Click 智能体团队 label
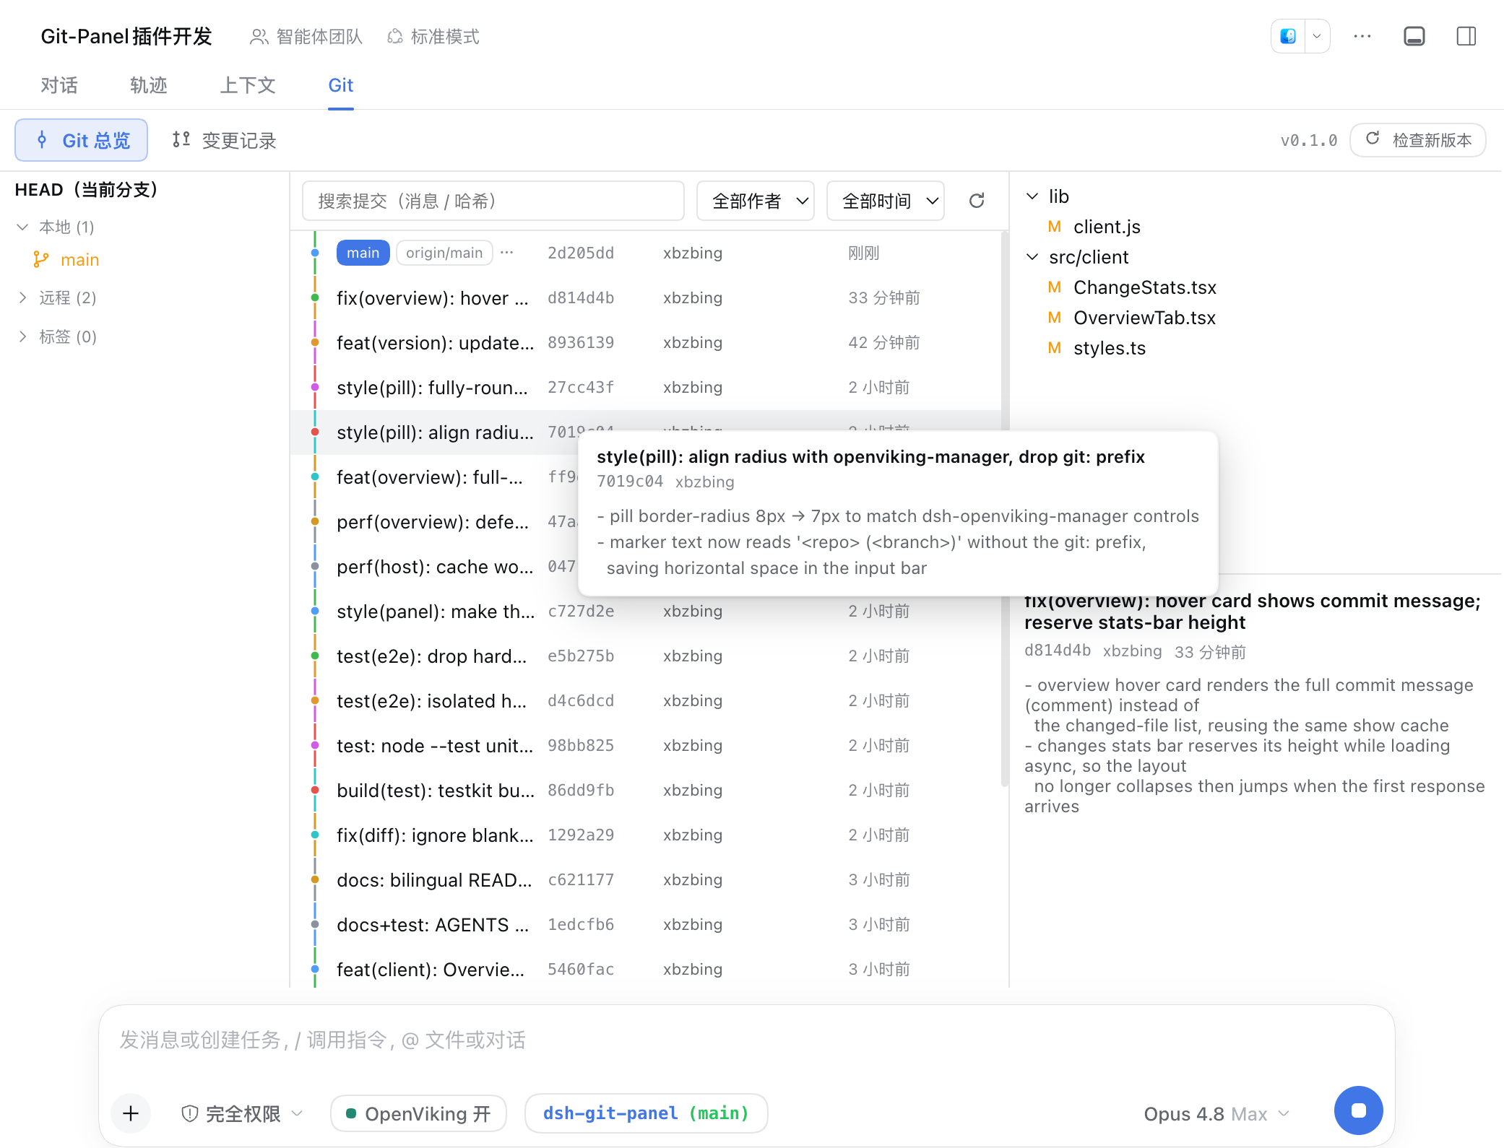 pyautogui.click(x=319, y=37)
